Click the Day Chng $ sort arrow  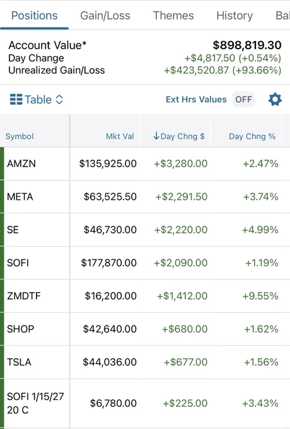(x=156, y=136)
